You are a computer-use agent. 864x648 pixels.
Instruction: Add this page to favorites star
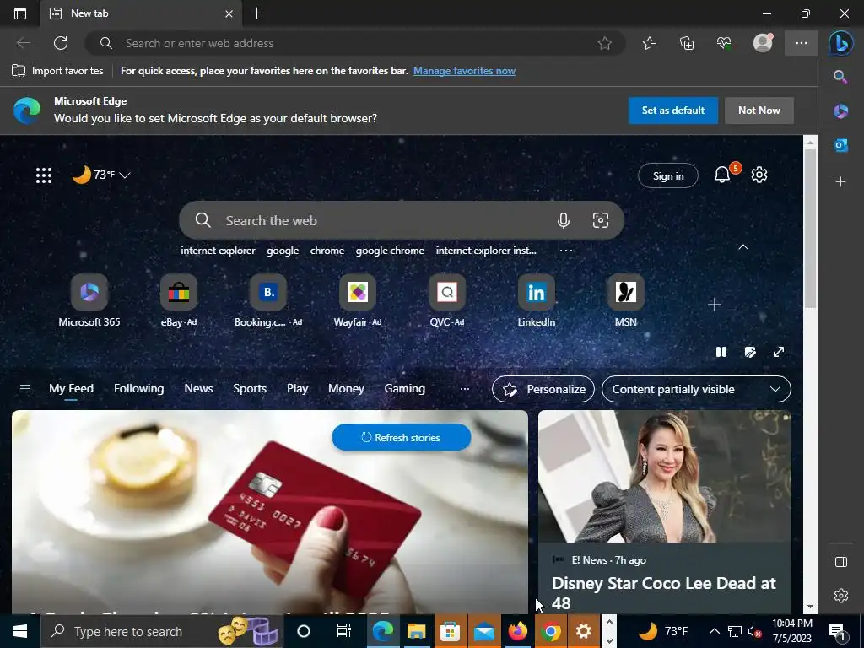(604, 43)
